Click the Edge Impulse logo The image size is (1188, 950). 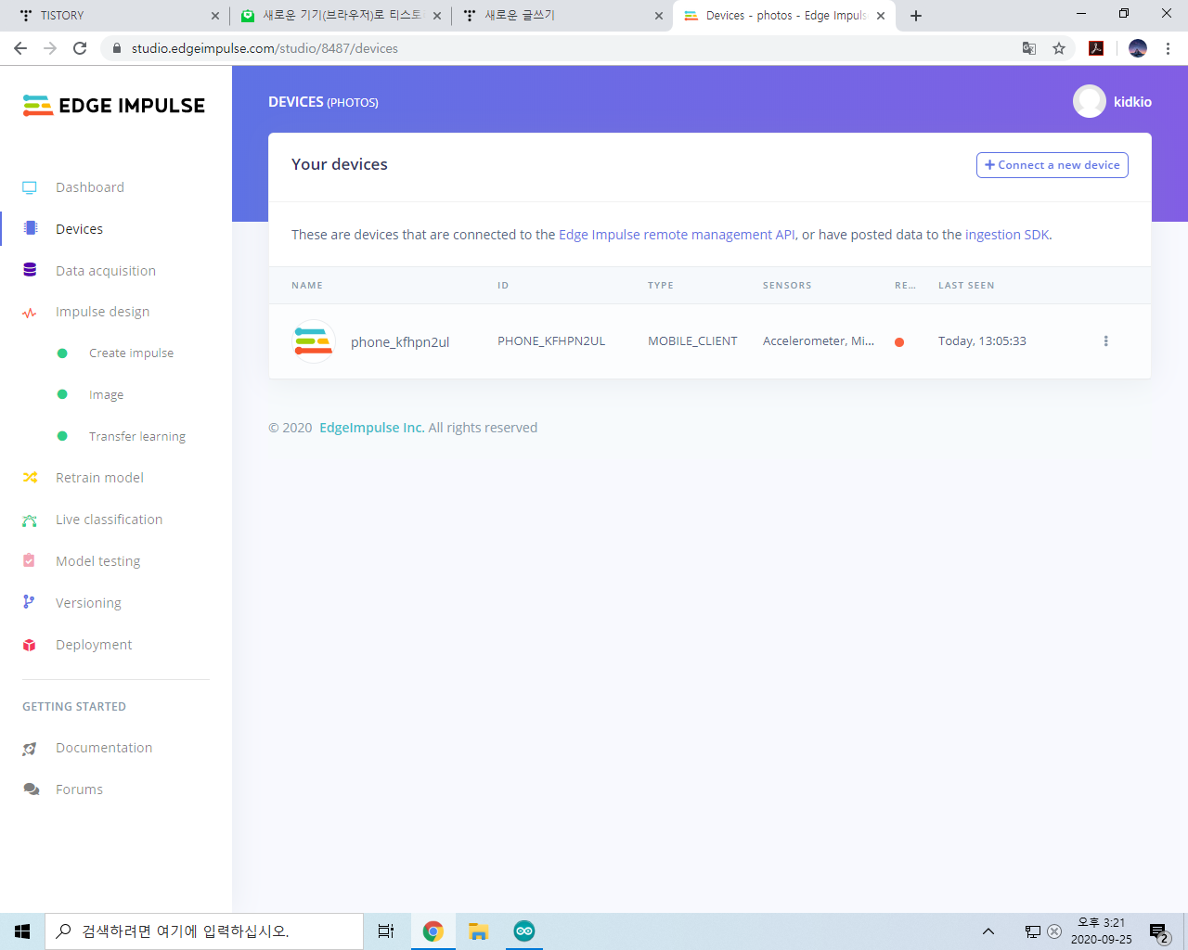point(113,106)
